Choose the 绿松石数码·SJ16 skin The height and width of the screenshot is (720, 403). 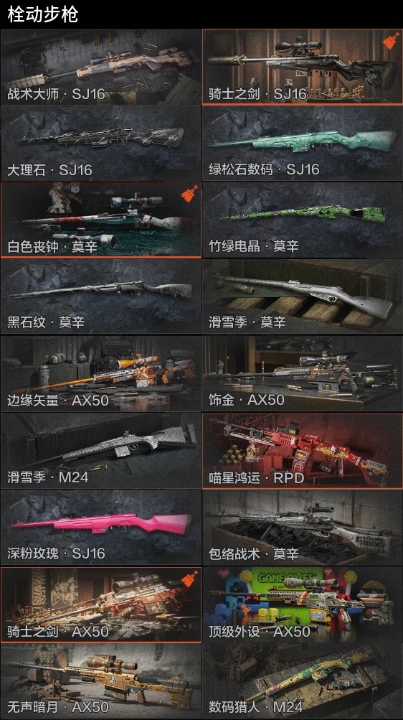[x=303, y=144]
